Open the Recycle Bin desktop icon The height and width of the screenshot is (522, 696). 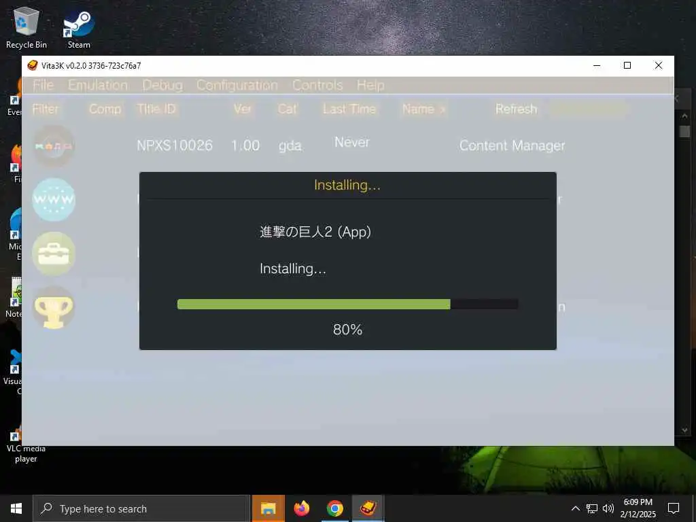(27, 28)
